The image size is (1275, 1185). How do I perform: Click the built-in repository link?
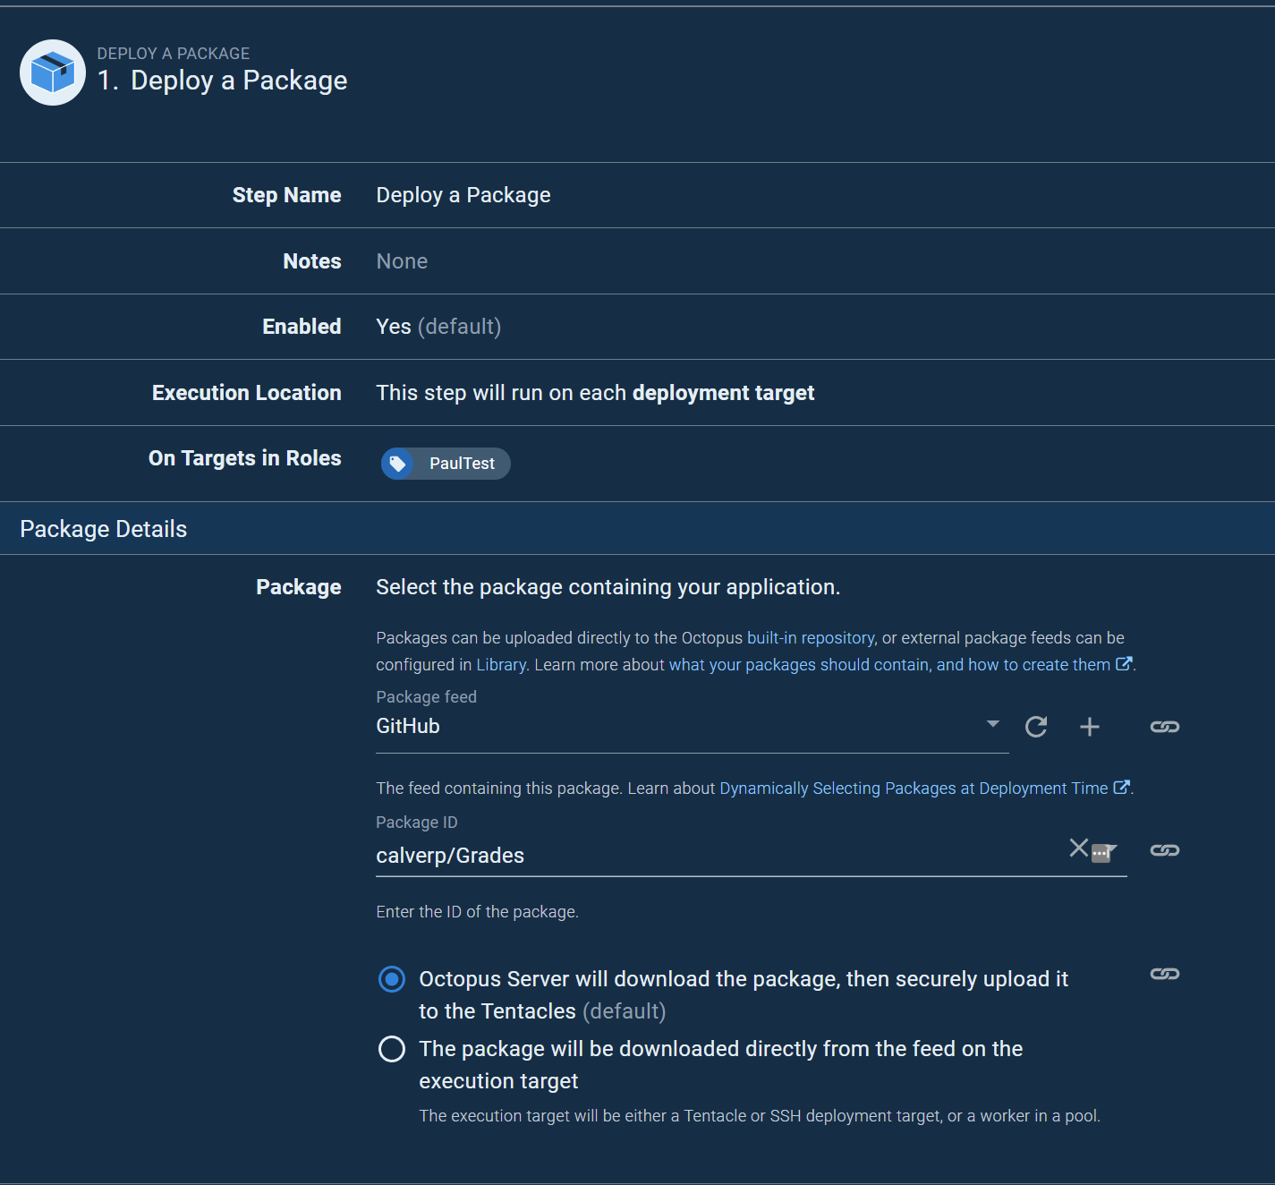coord(810,637)
